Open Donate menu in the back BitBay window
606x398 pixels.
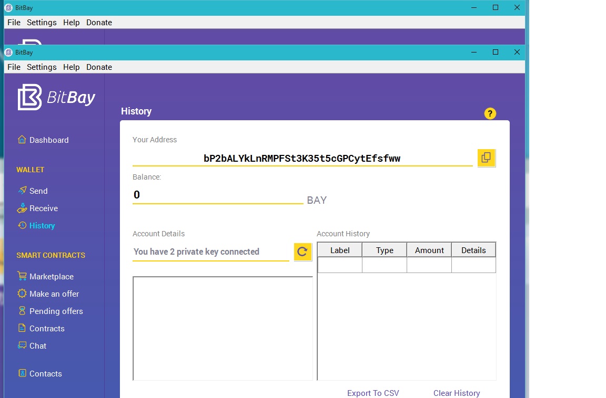point(99,23)
